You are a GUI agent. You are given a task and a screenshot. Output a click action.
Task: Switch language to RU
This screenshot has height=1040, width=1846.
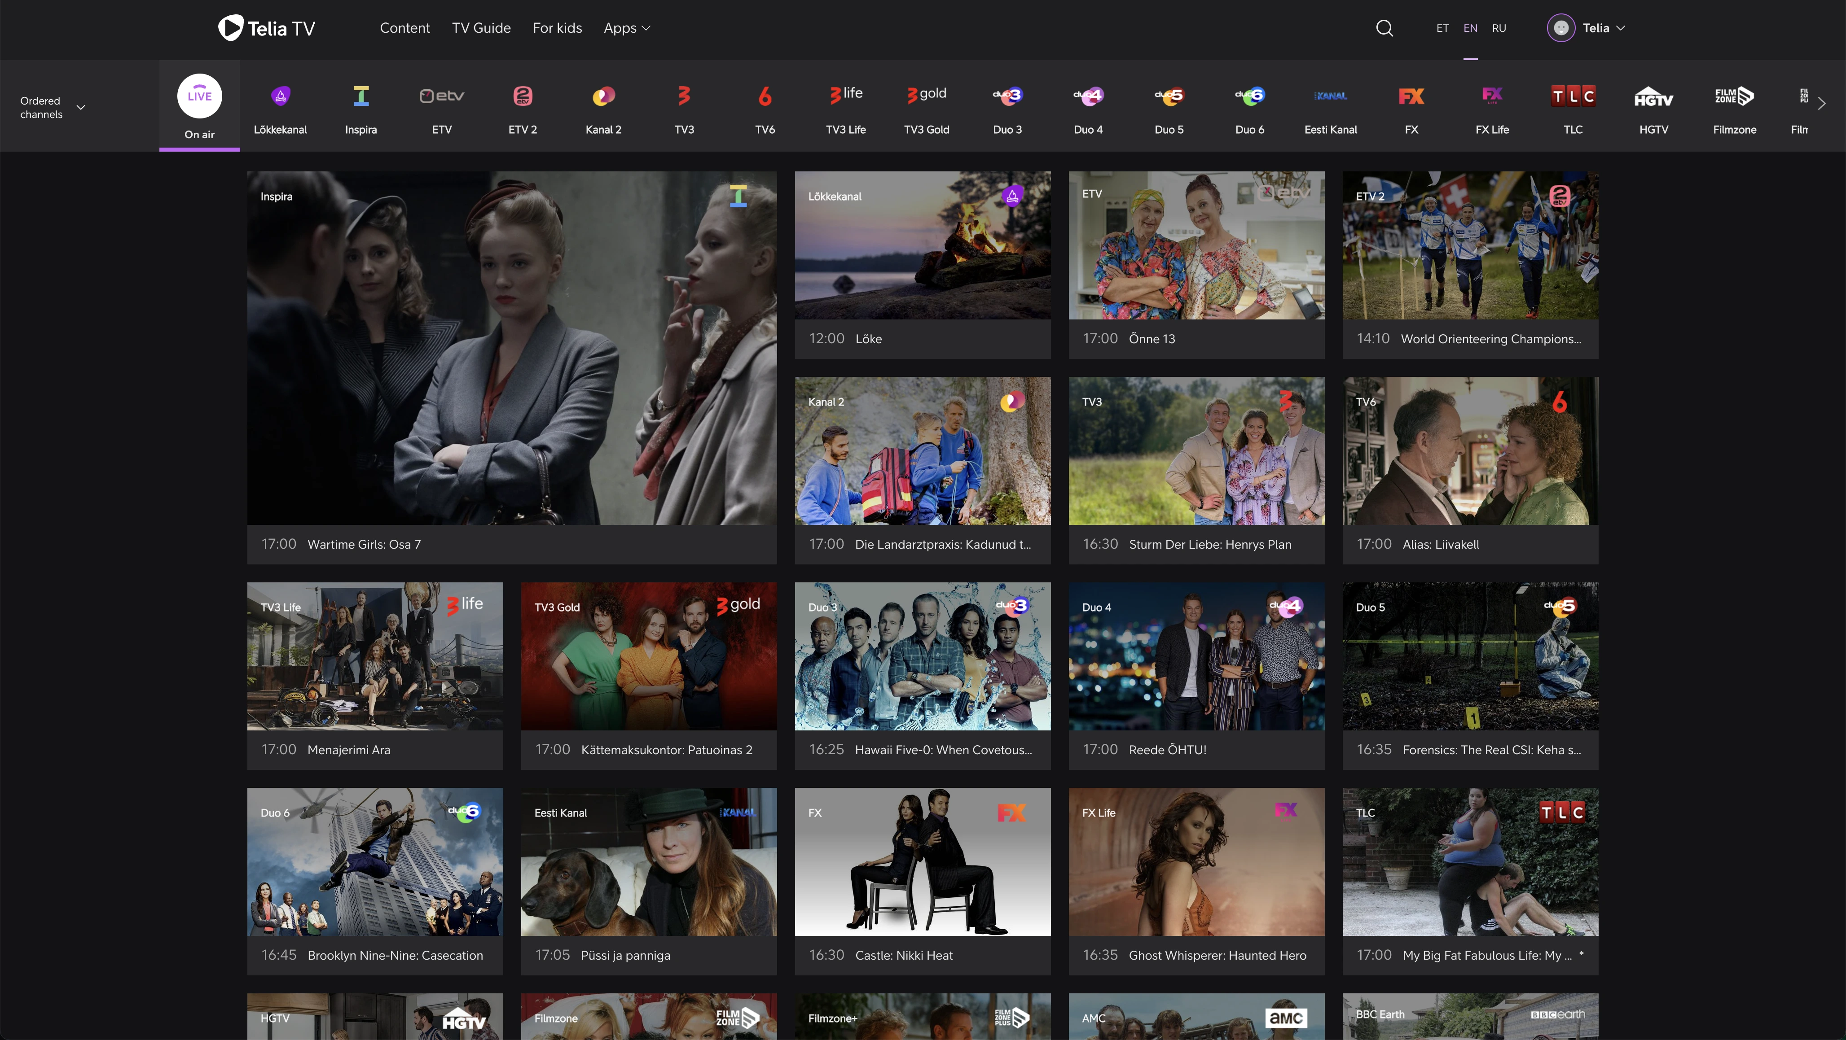(x=1499, y=28)
